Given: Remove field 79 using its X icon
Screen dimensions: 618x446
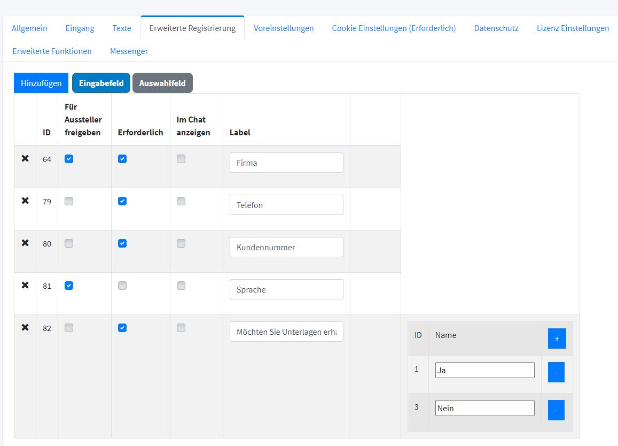Looking at the screenshot, I should (x=25, y=201).
